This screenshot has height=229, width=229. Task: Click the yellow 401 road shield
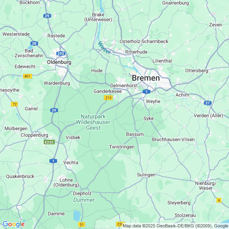coord(28,76)
